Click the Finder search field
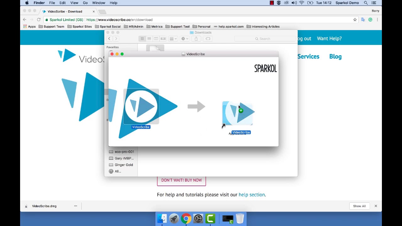Viewport: 402px width, 226px height. click(x=265, y=39)
